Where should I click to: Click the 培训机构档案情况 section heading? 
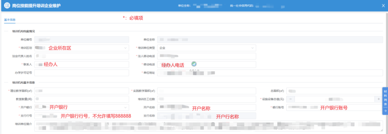tap(23, 31)
